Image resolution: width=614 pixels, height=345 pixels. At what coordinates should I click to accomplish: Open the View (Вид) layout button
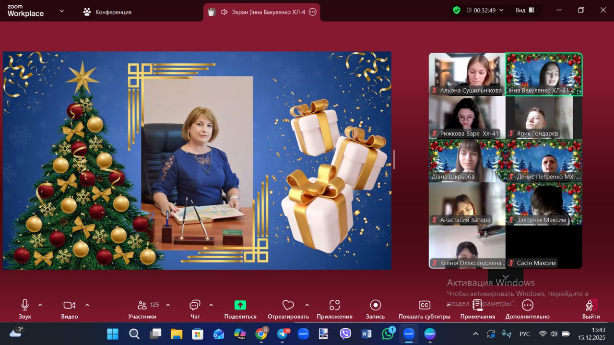pos(526,10)
